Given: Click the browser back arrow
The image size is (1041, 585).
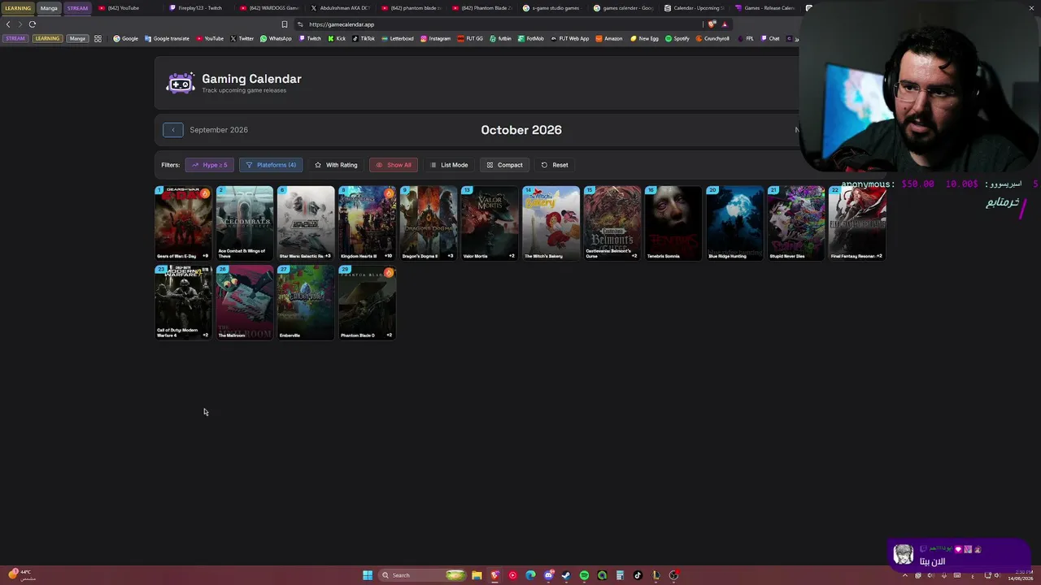Looking at the screenshot, I should [9, 24].
